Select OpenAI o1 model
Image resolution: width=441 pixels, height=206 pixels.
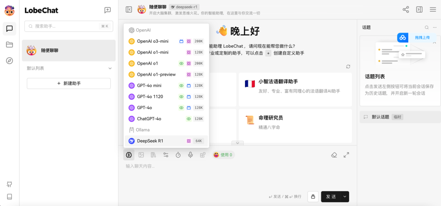tap(166, 64)
